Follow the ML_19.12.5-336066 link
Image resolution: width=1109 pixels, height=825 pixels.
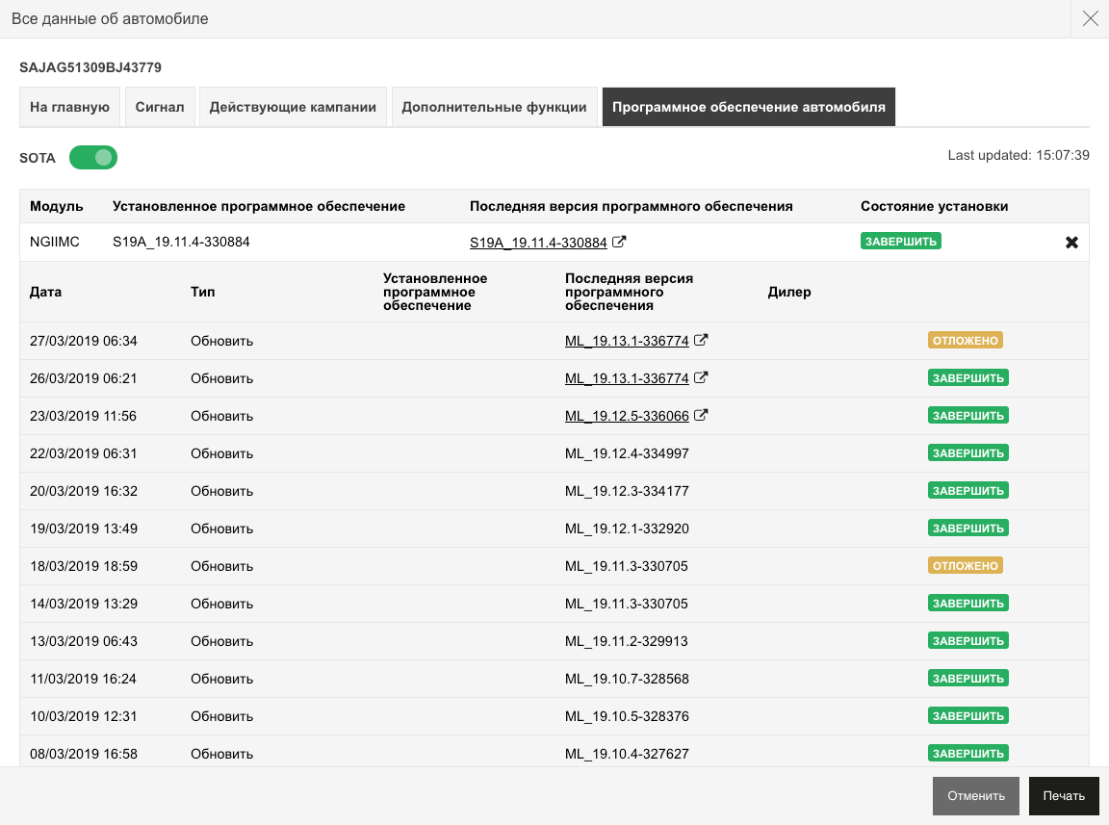tap(627, 416)
